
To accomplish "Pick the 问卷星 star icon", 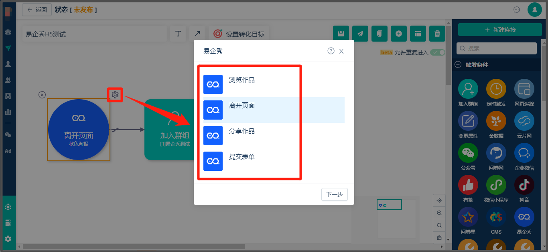I will pyautogui.click(x=468, y=217).
